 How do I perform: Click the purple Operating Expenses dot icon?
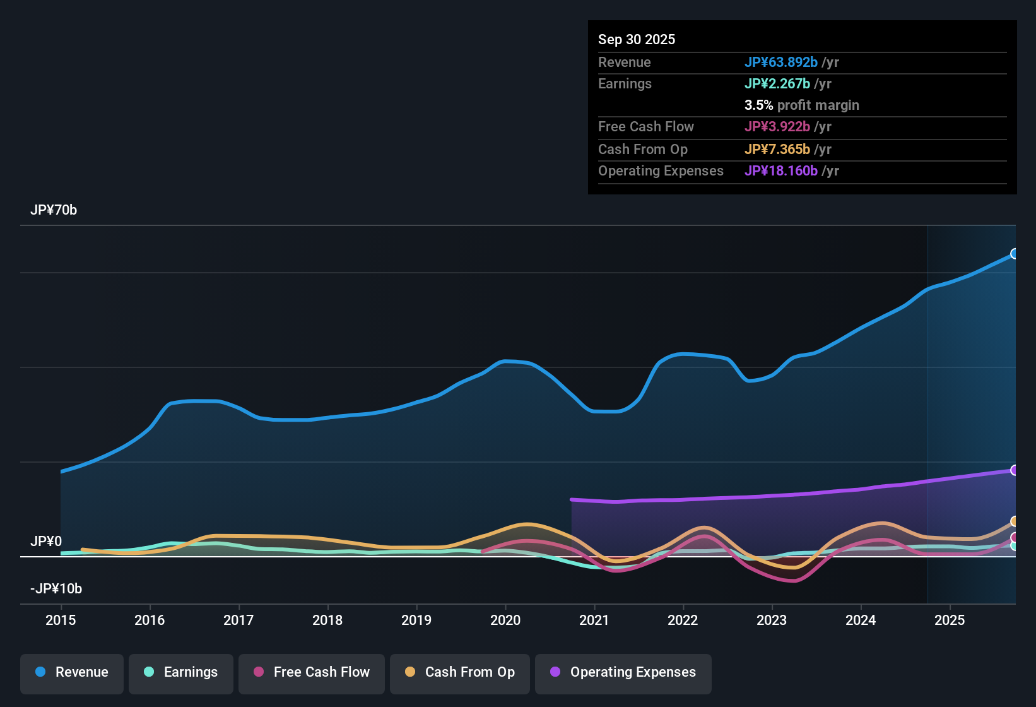[554, 672]
